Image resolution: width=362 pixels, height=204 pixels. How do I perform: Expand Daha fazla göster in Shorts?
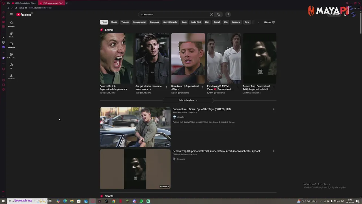pyautogui.click(x=188, y=100)
